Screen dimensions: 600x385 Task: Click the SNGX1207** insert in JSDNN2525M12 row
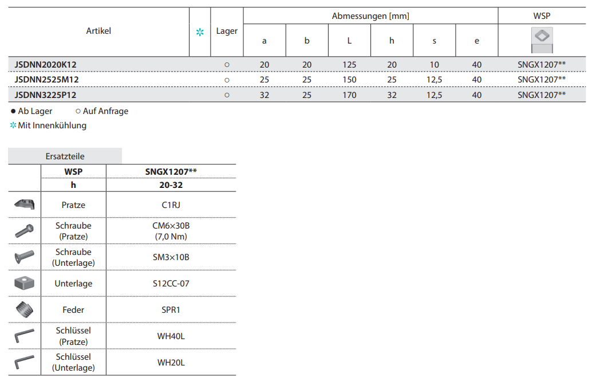542,80
